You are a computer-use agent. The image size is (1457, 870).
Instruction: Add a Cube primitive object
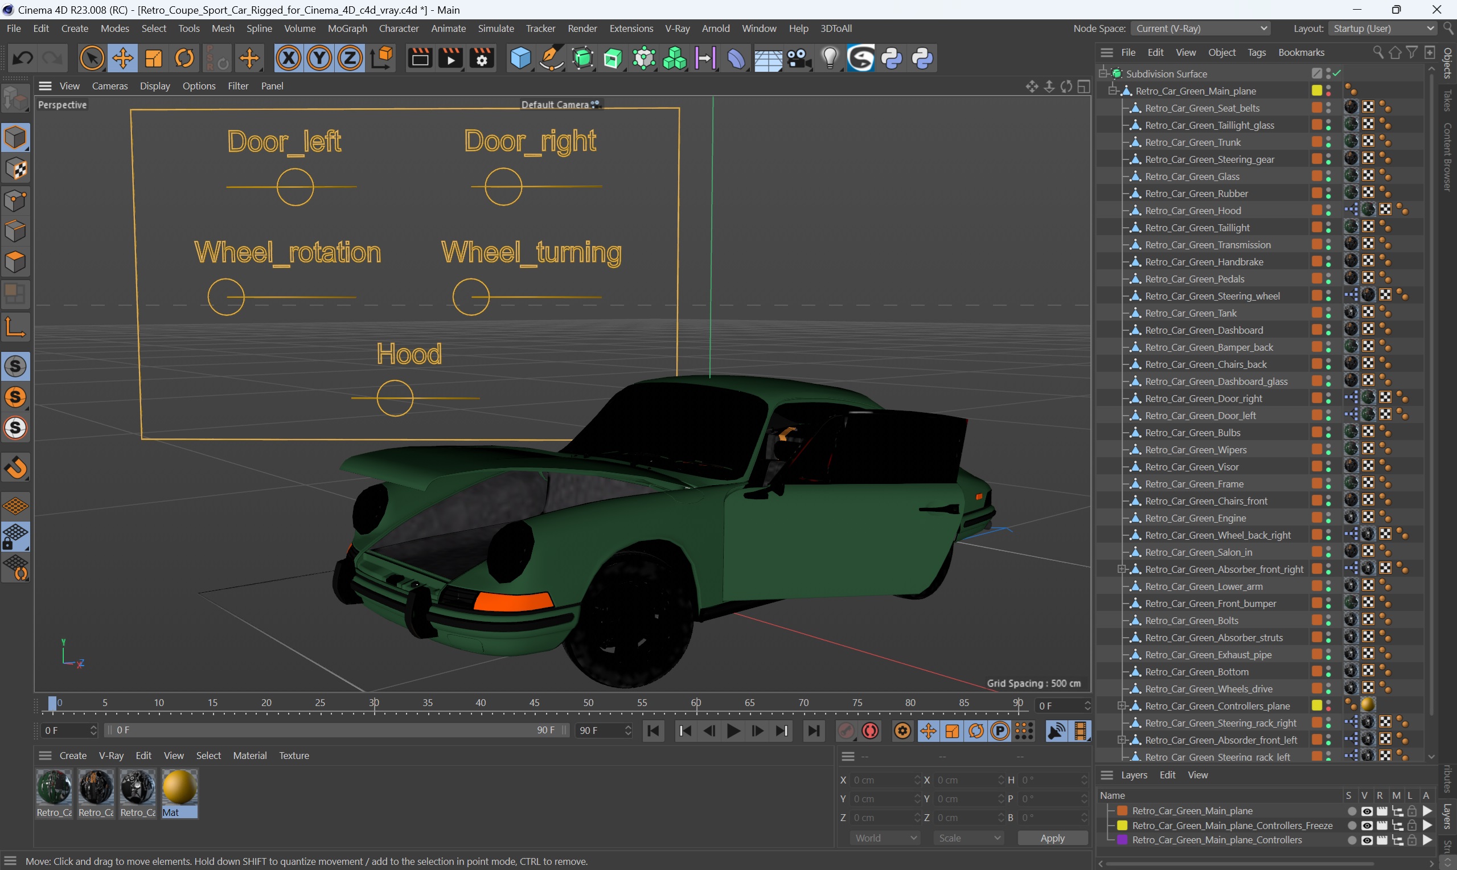click(x=520, y=58)
